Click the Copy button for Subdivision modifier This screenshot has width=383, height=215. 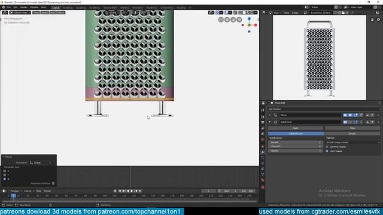pos(352,128)
